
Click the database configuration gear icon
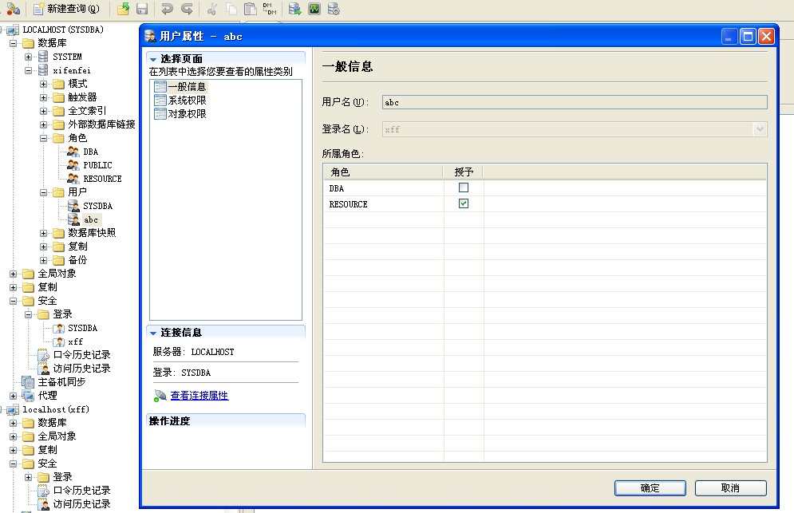[334, 9]
